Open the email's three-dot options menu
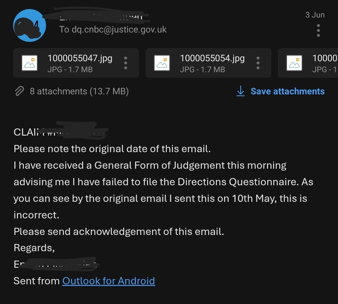Viewport: 338px width, 304px height. (x=318, y=30)
